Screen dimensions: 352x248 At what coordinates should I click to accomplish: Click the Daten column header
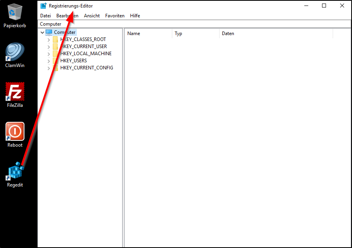[x=276, y=34]
